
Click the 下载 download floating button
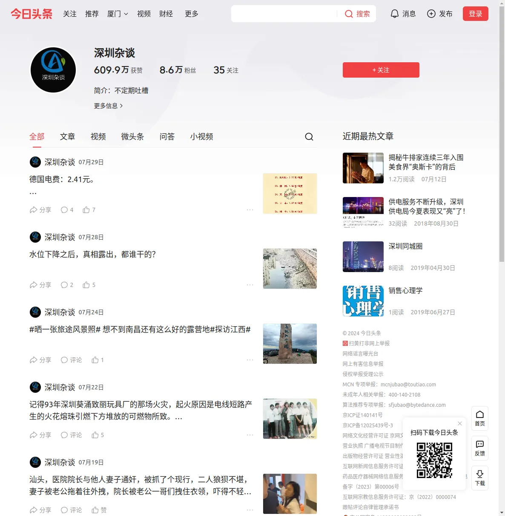point(480,478)
